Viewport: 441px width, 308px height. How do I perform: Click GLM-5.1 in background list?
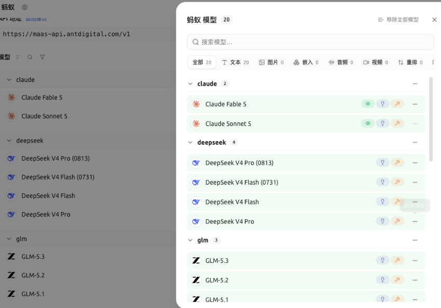pyautogui.click(x=33, y=294)
